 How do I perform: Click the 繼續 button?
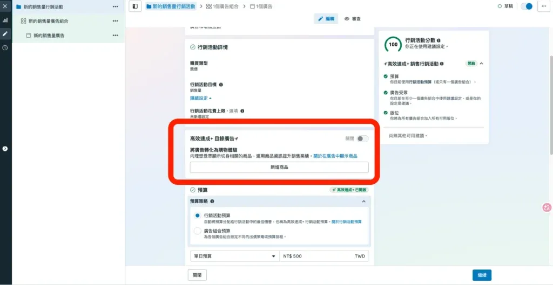click(x=482, y=275)
